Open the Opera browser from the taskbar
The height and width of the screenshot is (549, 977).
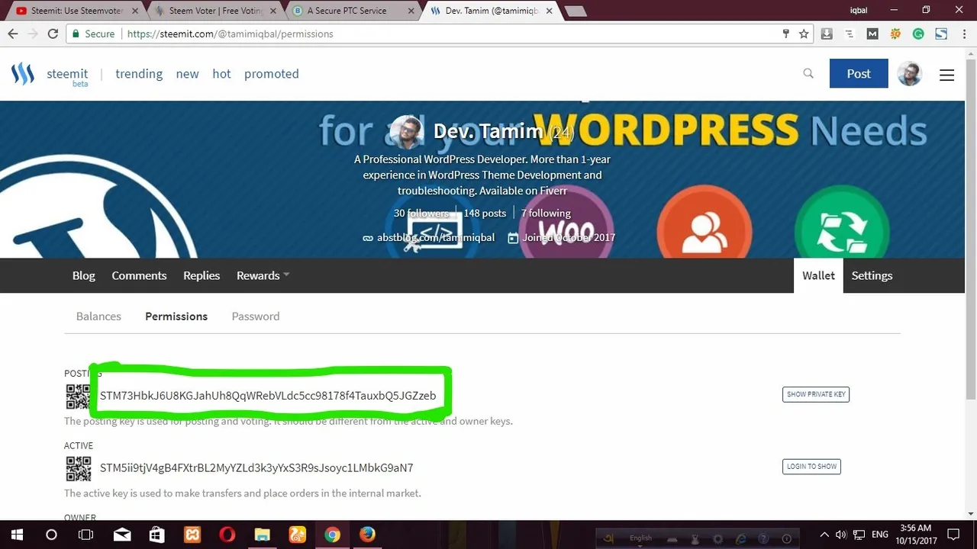[x=227, y=535]
